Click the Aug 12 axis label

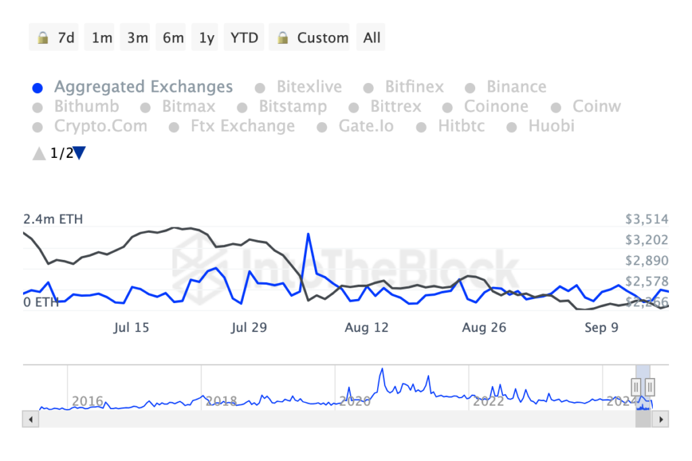[366, 327]
